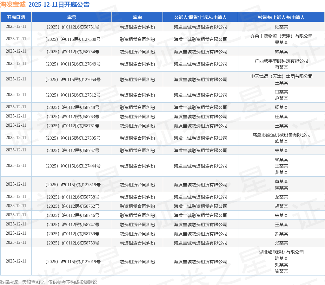Click the date 2025-12-11 in the 58753号 row
Screen dimensions: 325x285
coord(16,242)
